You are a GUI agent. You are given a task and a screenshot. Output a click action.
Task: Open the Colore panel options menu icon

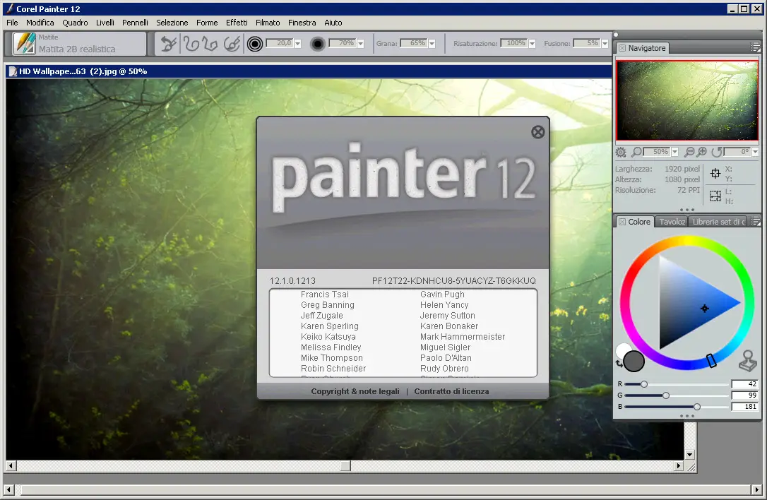[755, 222]
